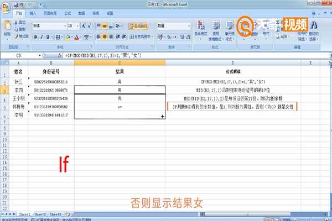The image size is (332, 221).
Task: Click the Help question mark icon
Action: coord(314,13)
